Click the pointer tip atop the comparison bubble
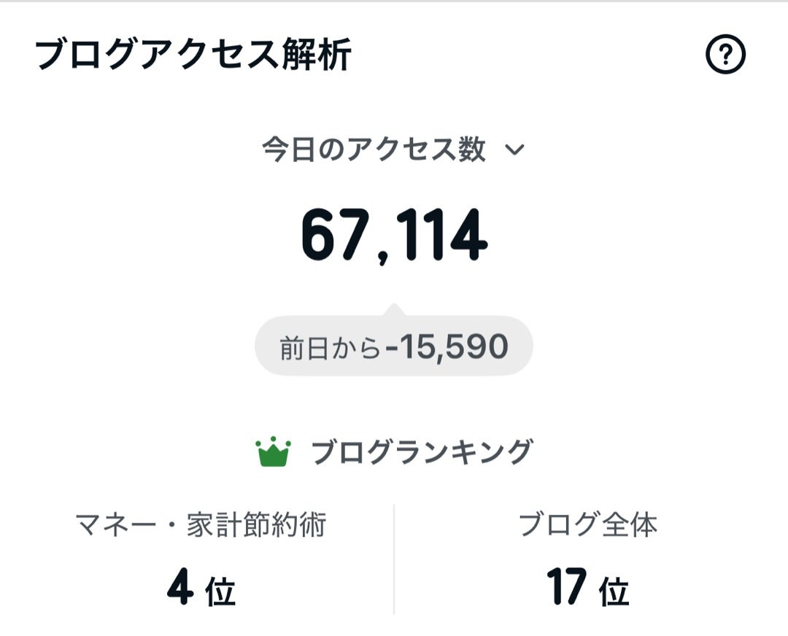 tap(394, 309)
